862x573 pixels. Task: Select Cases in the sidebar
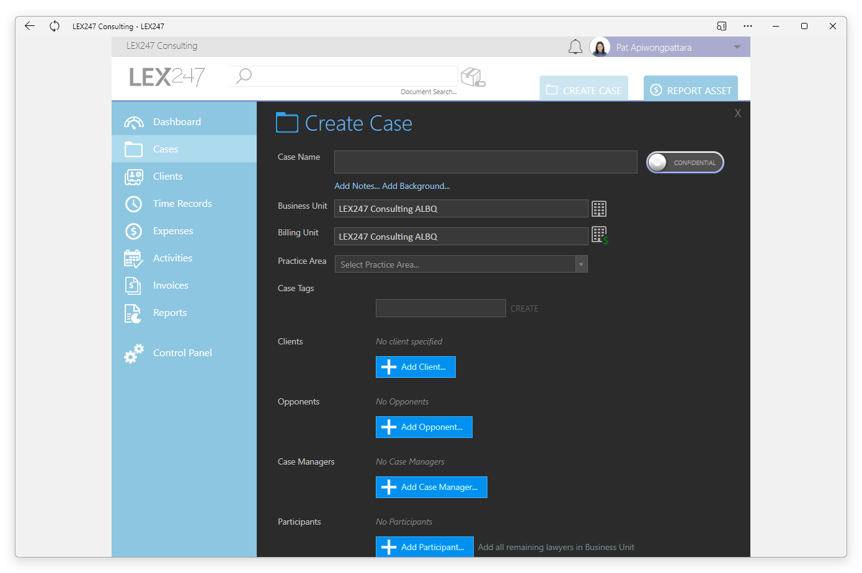click(184, 149)
